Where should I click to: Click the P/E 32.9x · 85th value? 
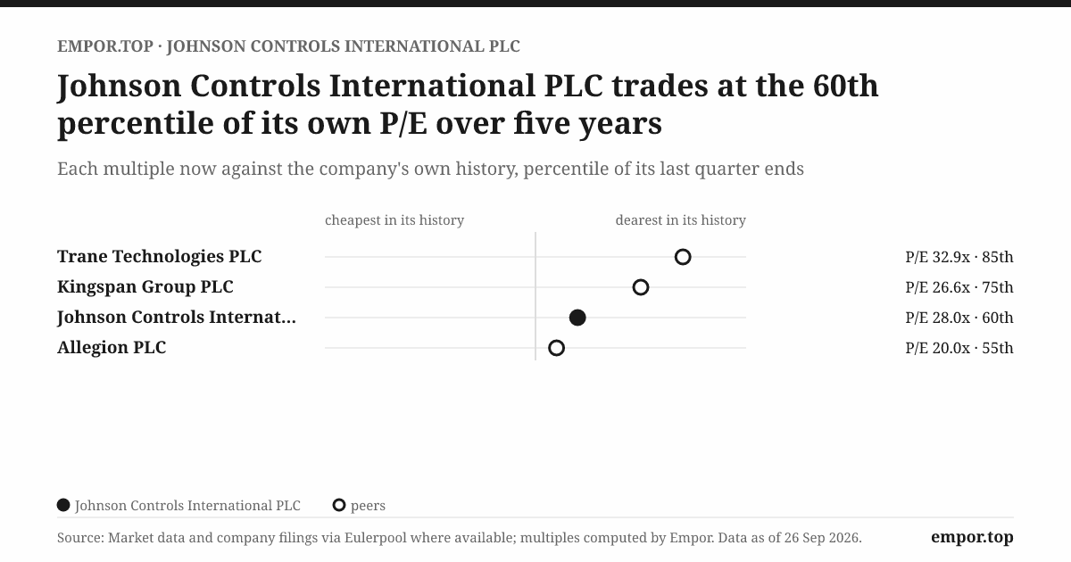pos(959,257)
